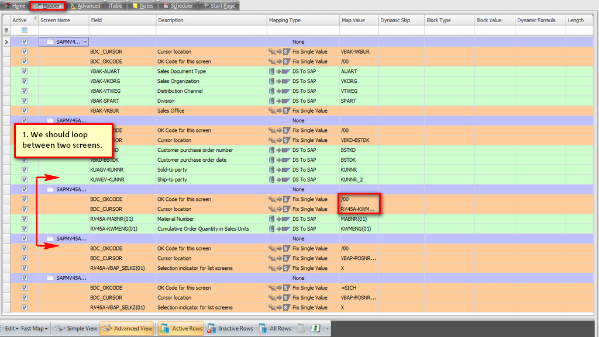Click the green arrows sheet icon

pyautogui.click(x=315, y=328)
